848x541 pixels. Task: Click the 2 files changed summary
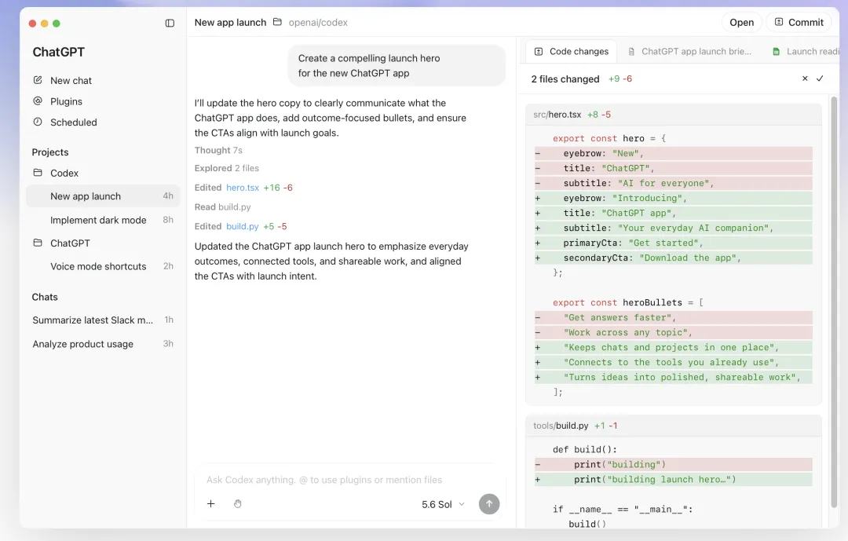coord(565,79)
